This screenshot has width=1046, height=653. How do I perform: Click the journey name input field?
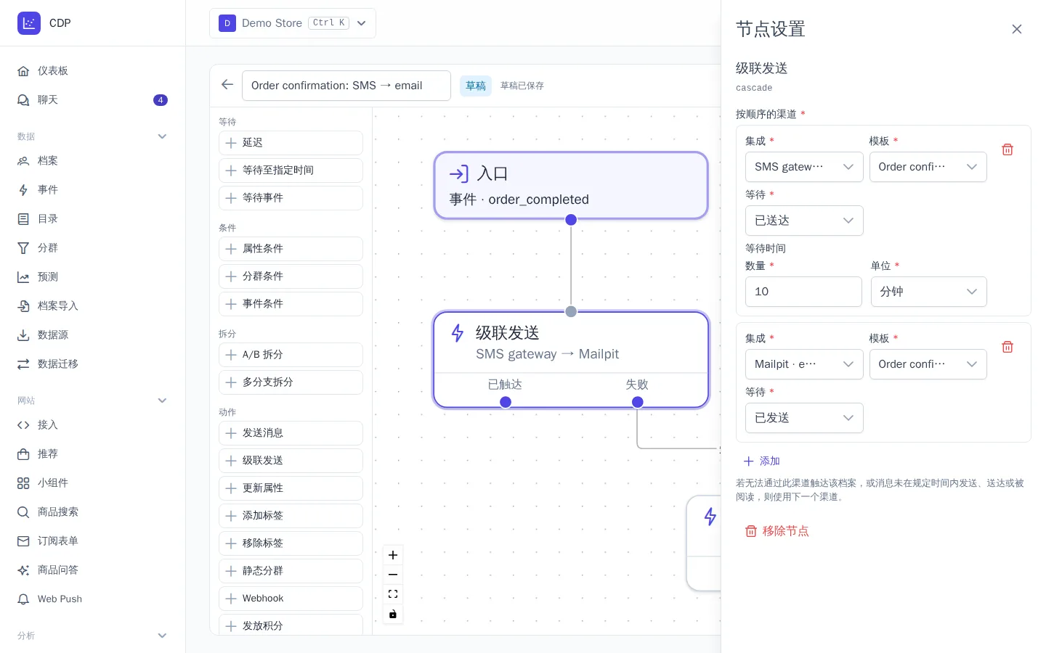[346, 86]
